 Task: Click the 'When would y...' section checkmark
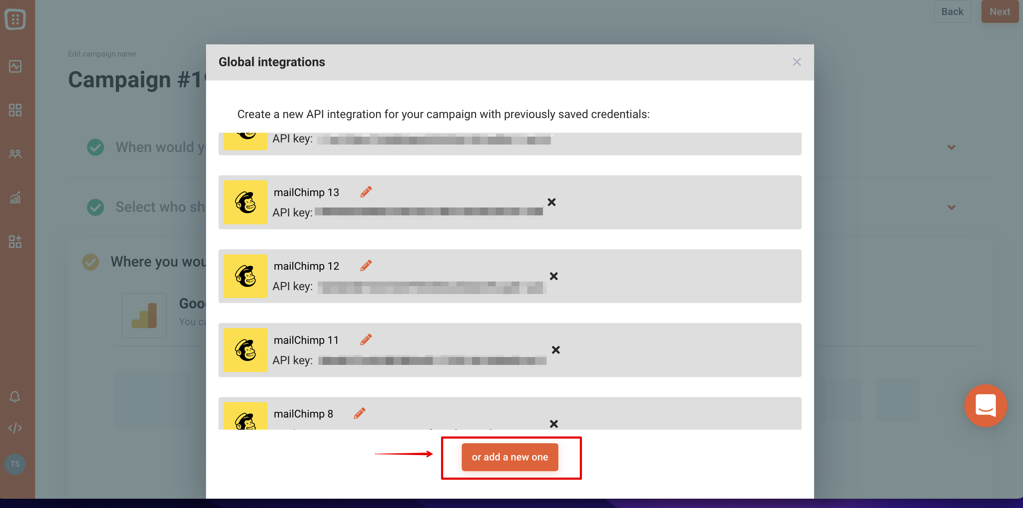point(95,147)
